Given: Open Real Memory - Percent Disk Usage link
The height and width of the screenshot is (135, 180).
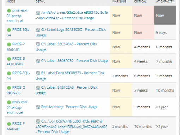Looking at the screenshot, I should pos(69,107).
